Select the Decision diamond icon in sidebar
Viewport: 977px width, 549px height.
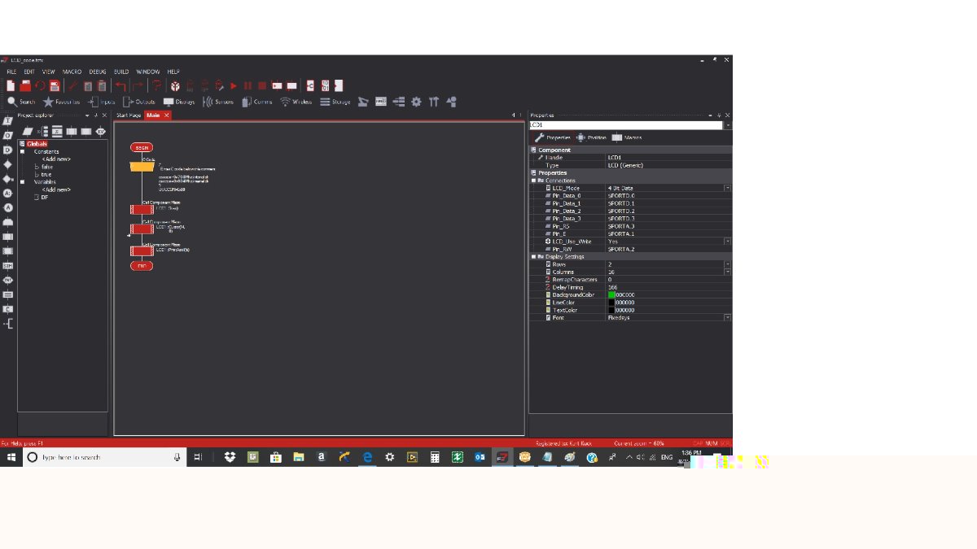pyautogui.click(x=8, y=164)
